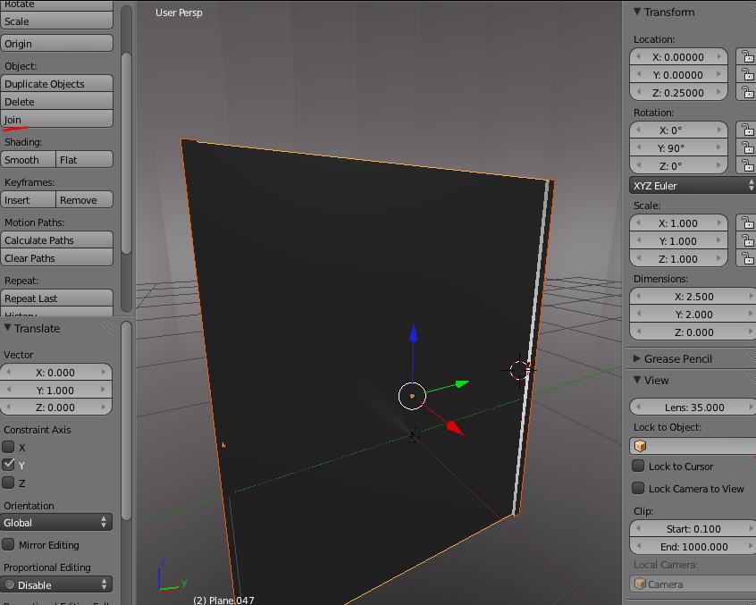
Task: Click the Remove keyframe button
Action: [x=84, y=199]
